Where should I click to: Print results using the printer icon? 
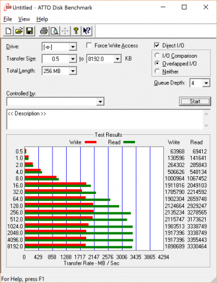coord(44,31)
